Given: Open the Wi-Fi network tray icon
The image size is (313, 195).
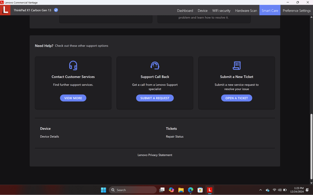Looking at the screenshot, I should pyautogui.click(x=275, y=190).
